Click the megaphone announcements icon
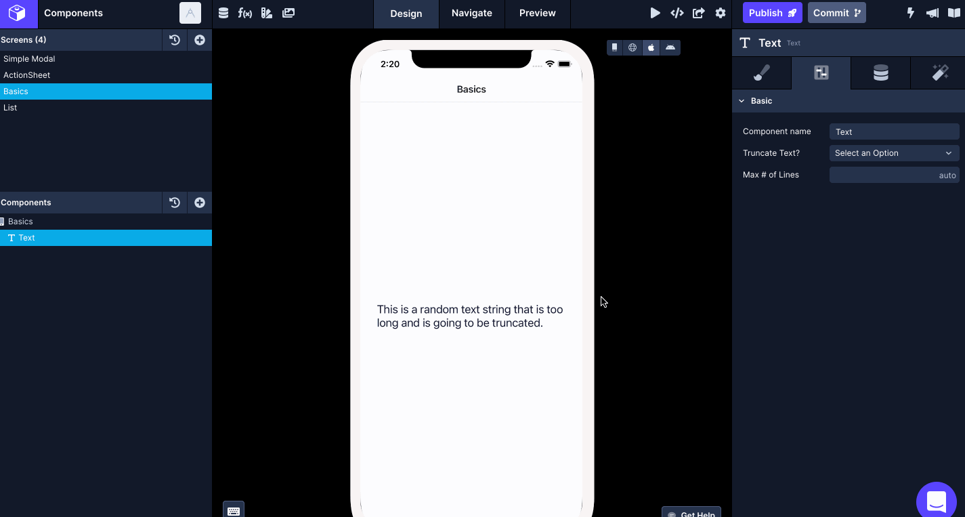This screenshot has width=965, height=517. (932, 13)
